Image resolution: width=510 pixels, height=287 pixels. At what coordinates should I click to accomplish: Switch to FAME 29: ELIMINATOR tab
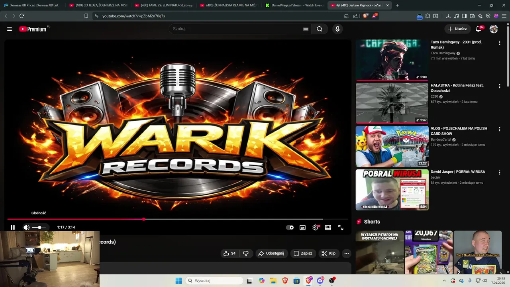pyautogui.click(x=163, y=5)
